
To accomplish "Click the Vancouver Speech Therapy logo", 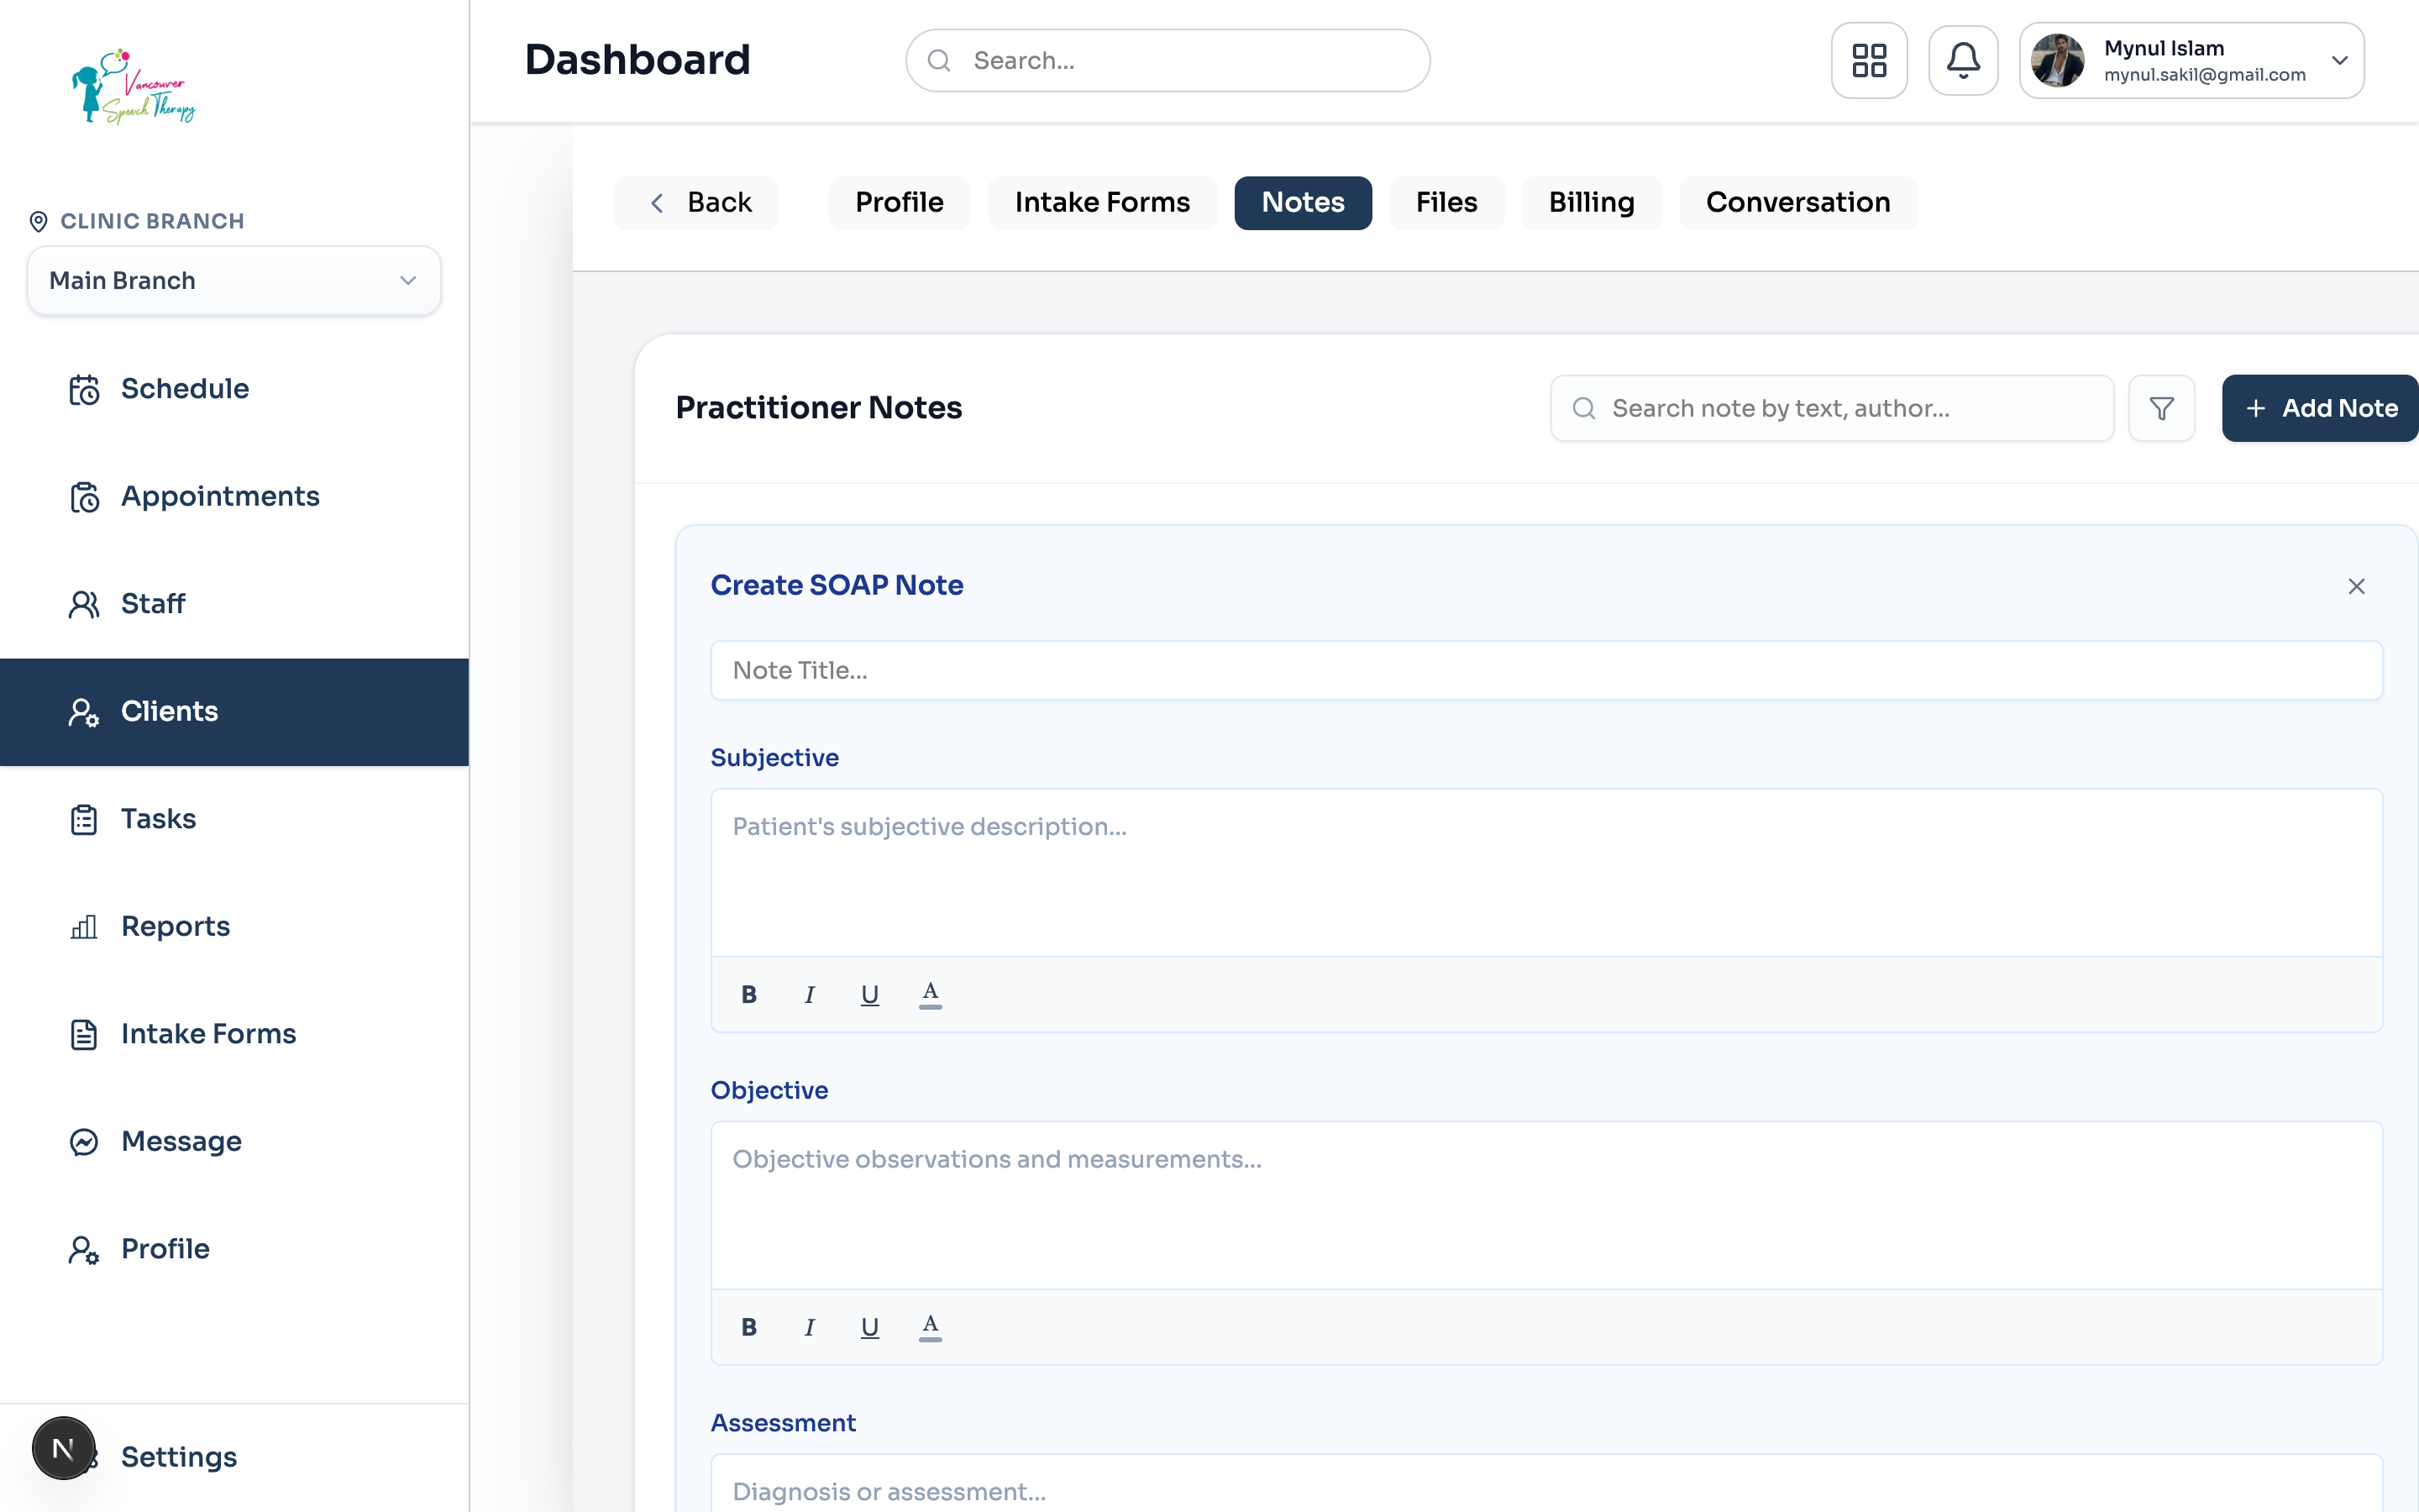I will pos(133,87).
